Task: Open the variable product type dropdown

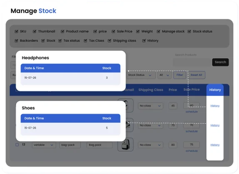Action: click(44, 145)
